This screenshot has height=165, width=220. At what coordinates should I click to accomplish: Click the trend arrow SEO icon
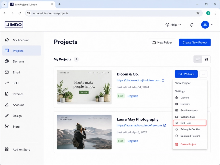tap(7, 83)
